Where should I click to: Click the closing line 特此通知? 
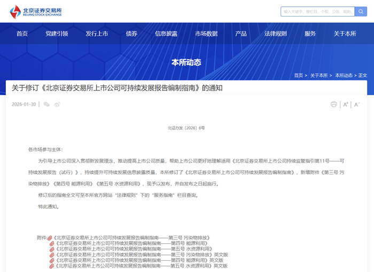pyautogui.click(x=49, y=206)
